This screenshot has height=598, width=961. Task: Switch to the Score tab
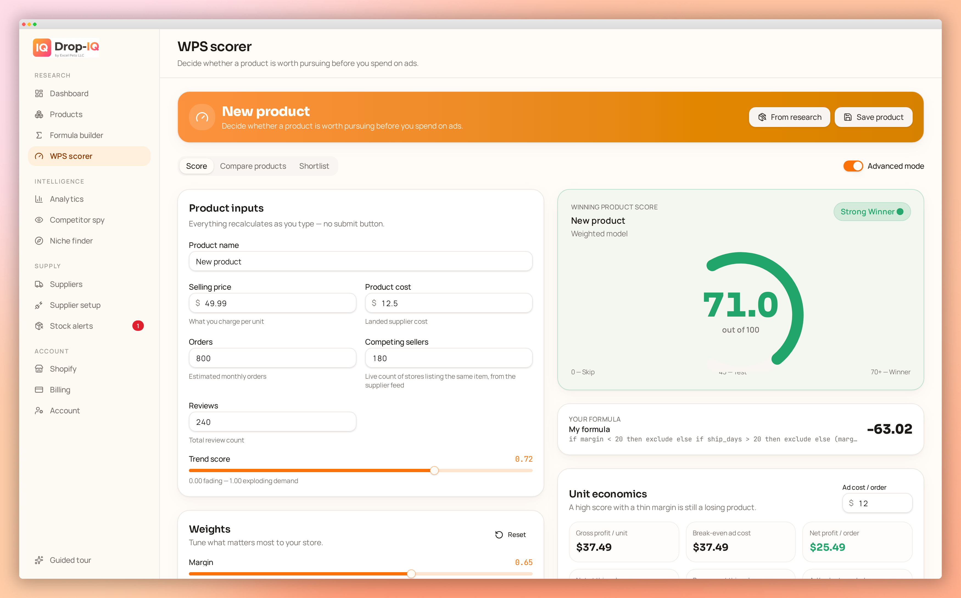pyautogui.click(x=196, y=166)
